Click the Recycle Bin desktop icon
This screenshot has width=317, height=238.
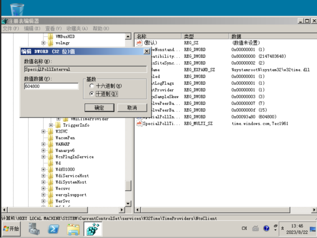tap(17, 9)
